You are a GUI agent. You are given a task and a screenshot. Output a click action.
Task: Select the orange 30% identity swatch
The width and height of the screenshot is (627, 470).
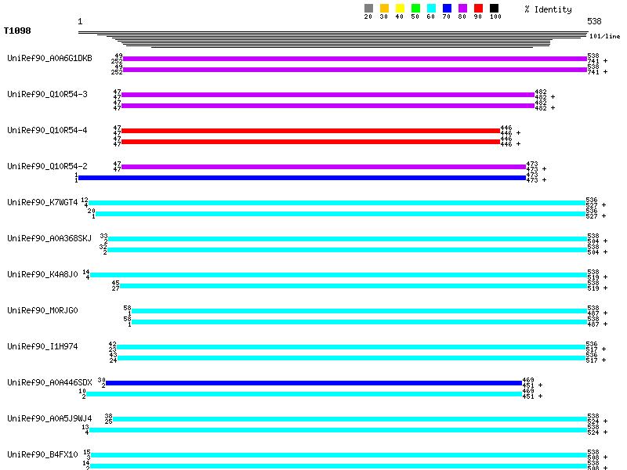tap(384, 9)
